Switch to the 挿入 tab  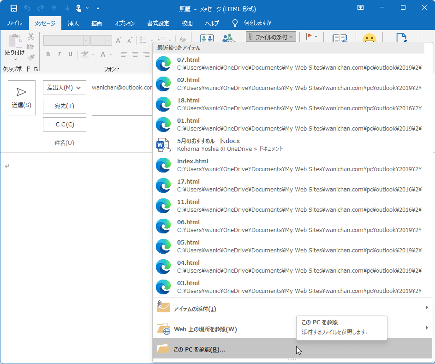(73, 24)
